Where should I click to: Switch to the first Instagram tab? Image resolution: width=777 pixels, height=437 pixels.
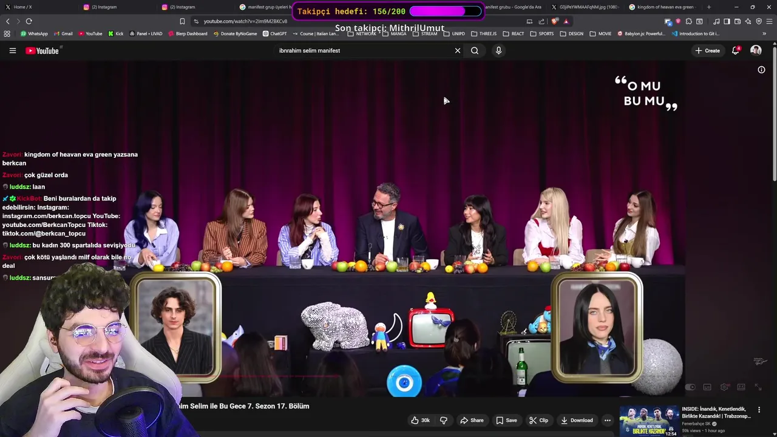[x=115, y=7]
